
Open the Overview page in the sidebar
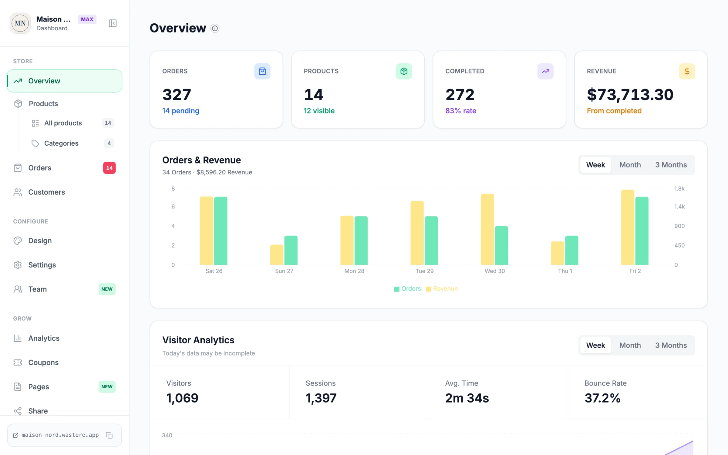64,81
